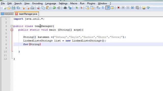The width and height of the screenshot is (163, 91).
Task: Click the Save All icon
Action: point(18,8)
